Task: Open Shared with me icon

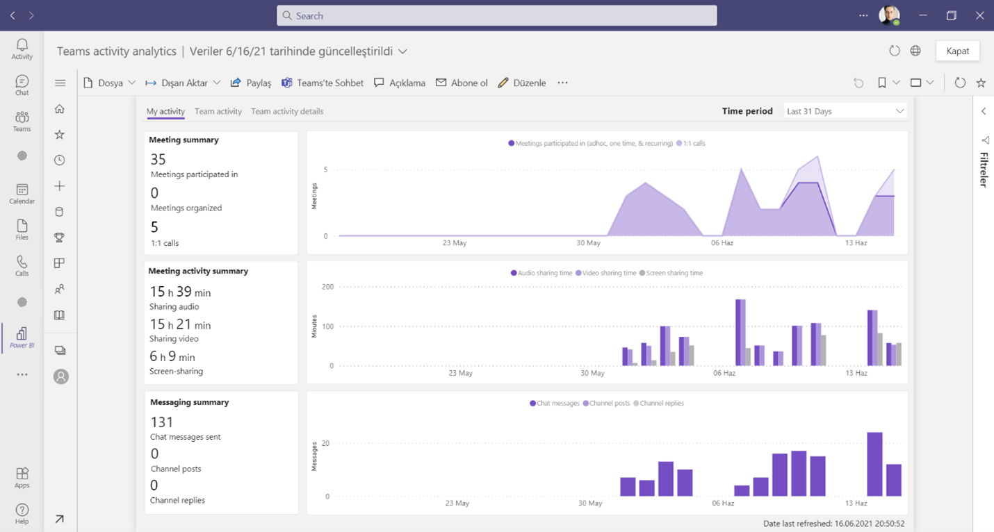Action: pos(60,289)
